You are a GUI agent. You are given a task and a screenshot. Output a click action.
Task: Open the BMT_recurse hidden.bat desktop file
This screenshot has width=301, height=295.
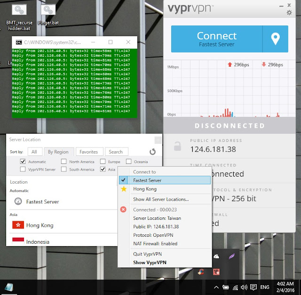click(x=19, y=18)
